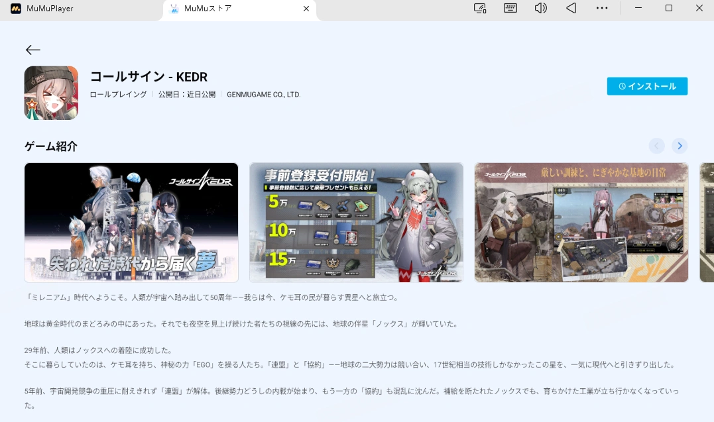This screenshot has height=422, width=714.
Task: Click the paragraph starting 5年前、宇宙開発競争
Action: [x=351, y=398]
